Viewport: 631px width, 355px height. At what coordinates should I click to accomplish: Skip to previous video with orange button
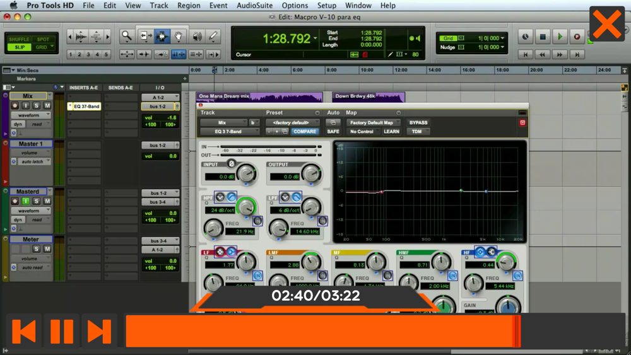coord(24,331)
